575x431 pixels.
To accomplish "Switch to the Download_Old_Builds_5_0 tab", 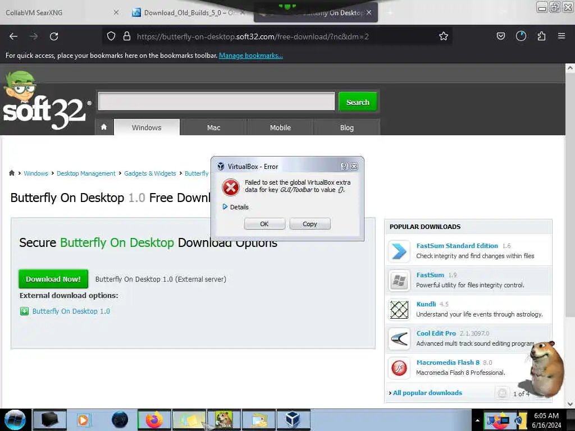I will [x=189, y=12].
